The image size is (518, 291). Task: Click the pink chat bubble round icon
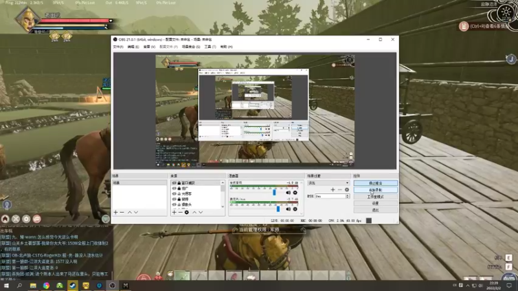pos(37,219)
